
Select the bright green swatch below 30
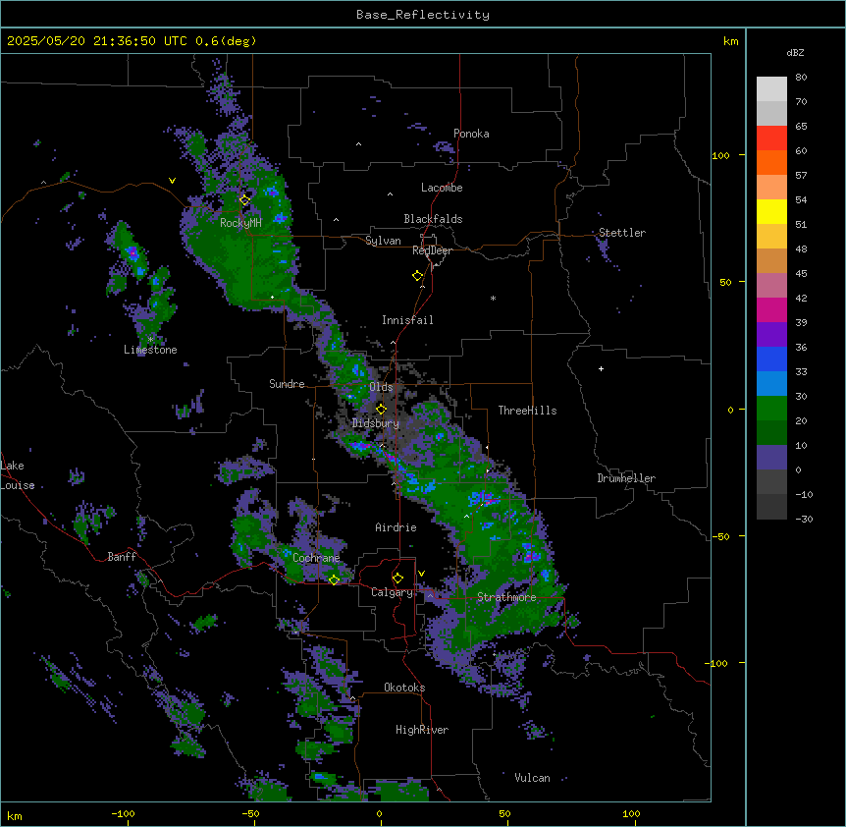(x=771, y=409)
